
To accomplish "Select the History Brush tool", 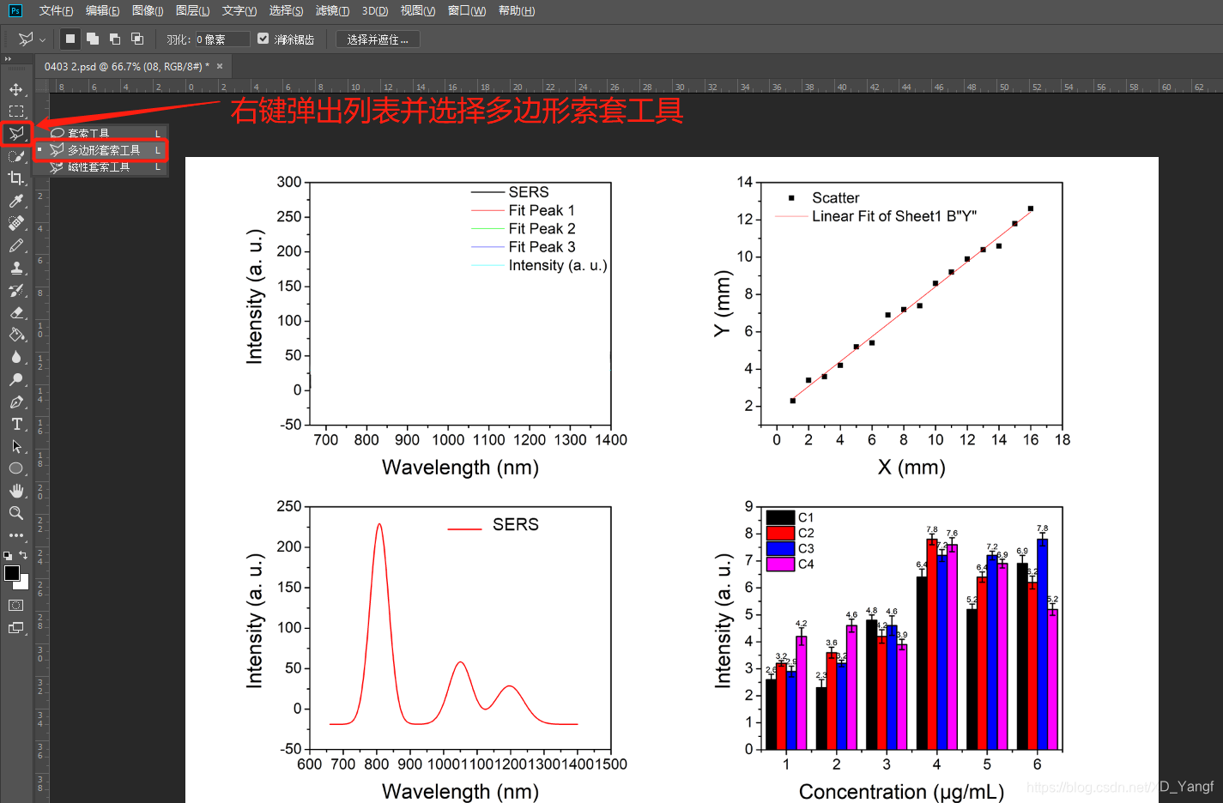I will pyautogui.click(x=15, y=290).
